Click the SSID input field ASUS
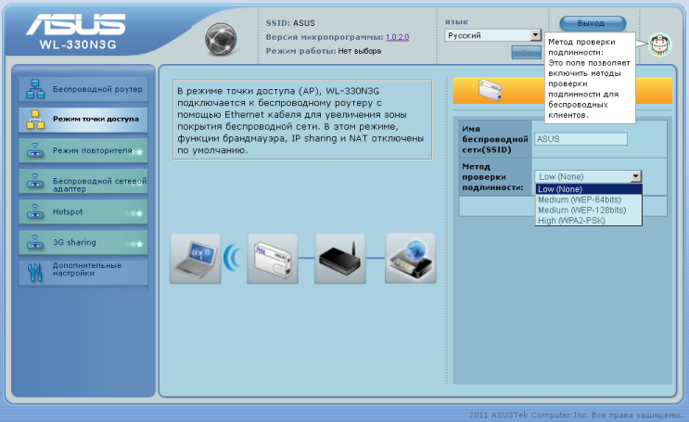The width and height of the screenshot is (689, 422). click(581, 139)
